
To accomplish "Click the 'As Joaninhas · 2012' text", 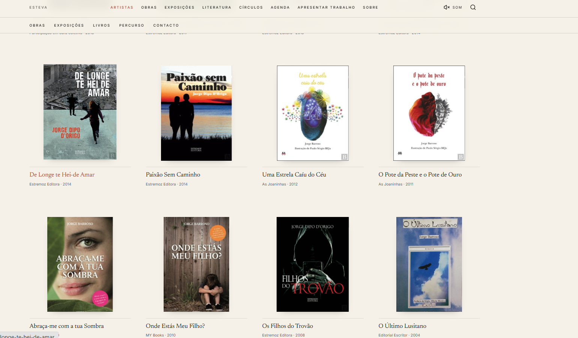I will pos(280,184).
